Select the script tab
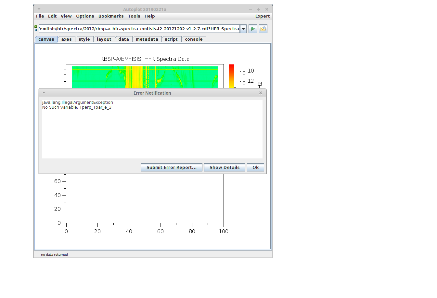The height and width of the screenshot is (298, 437). coord(171,39)
